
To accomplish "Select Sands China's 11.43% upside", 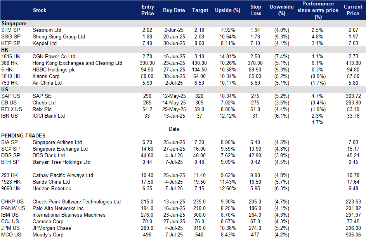I will (228, 182).
